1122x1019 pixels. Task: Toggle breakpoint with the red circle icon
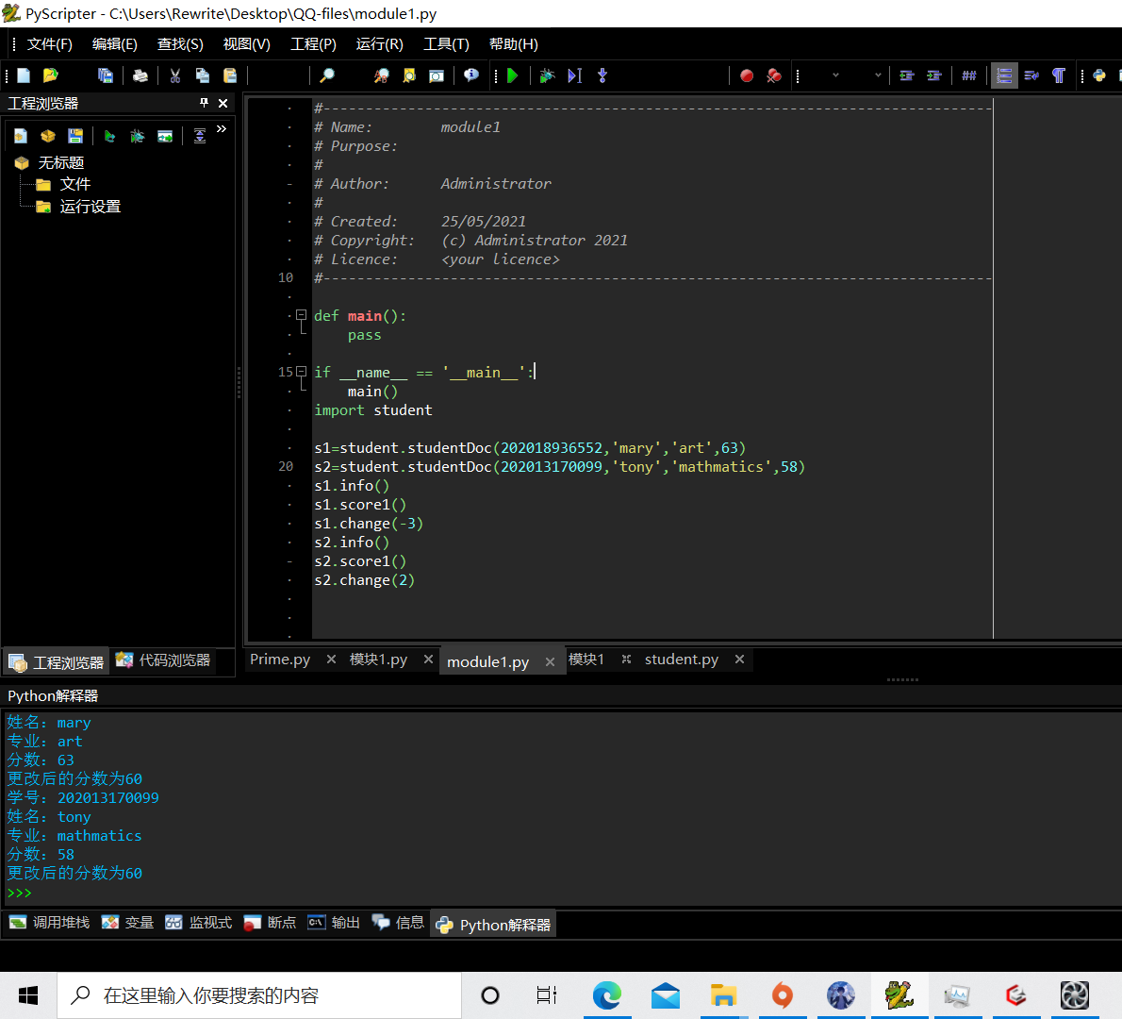pyautogui.click(x=747, y=75)
